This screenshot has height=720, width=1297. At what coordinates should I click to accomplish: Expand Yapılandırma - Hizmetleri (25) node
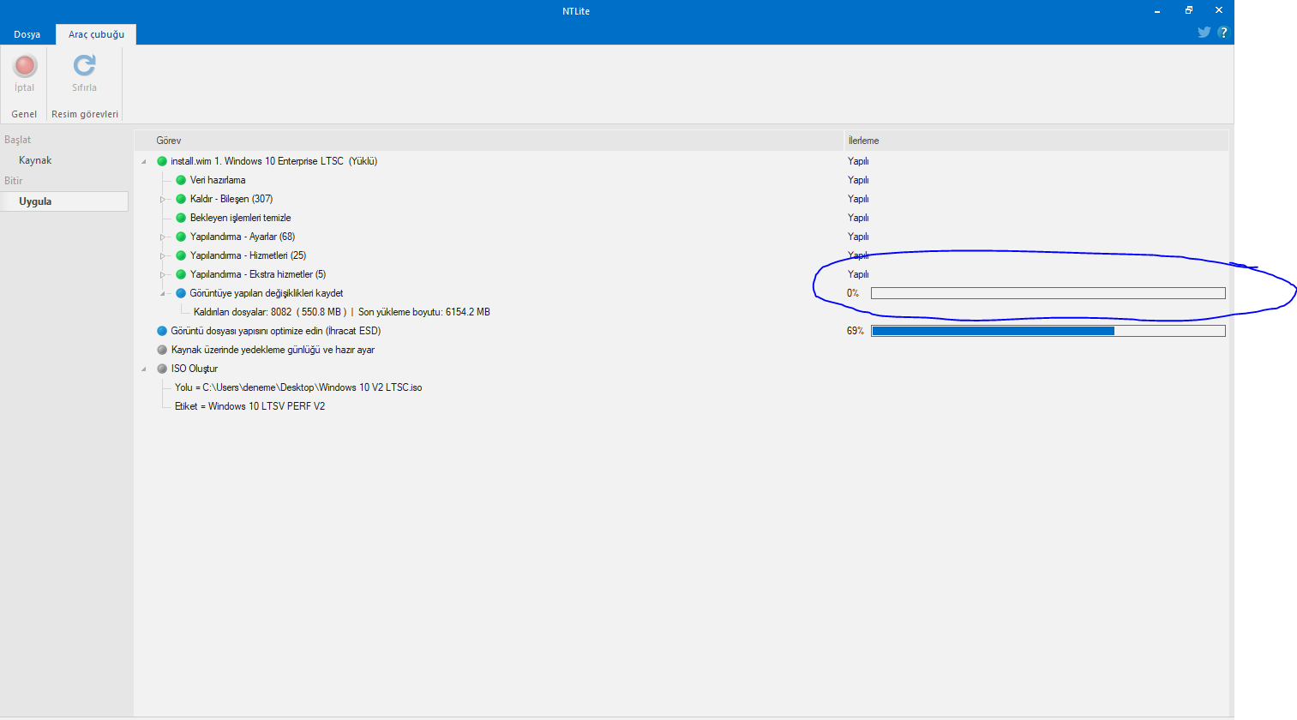click(x=162, y=256)
